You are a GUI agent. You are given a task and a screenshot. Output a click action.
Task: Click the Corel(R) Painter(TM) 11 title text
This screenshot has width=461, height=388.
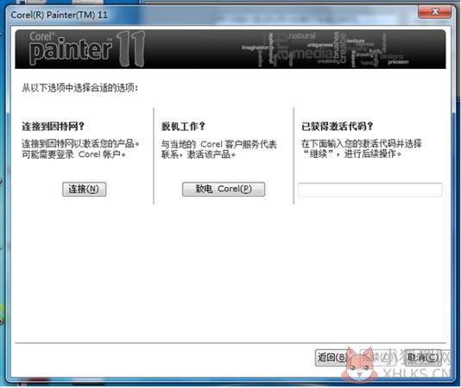(x=59, y=15)
